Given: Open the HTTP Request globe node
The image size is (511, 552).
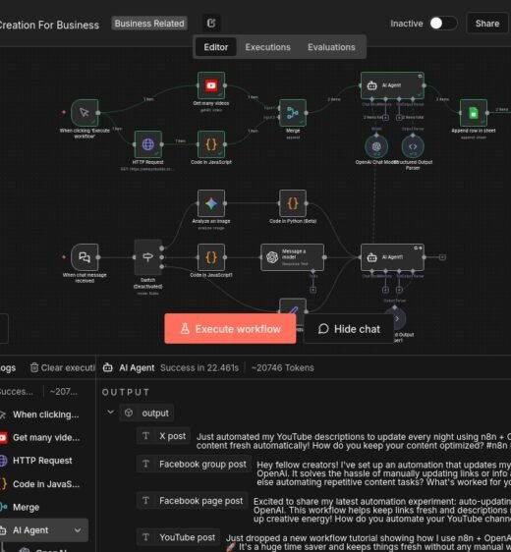Looking at the screenshot, I should click(x=148, y=144).
